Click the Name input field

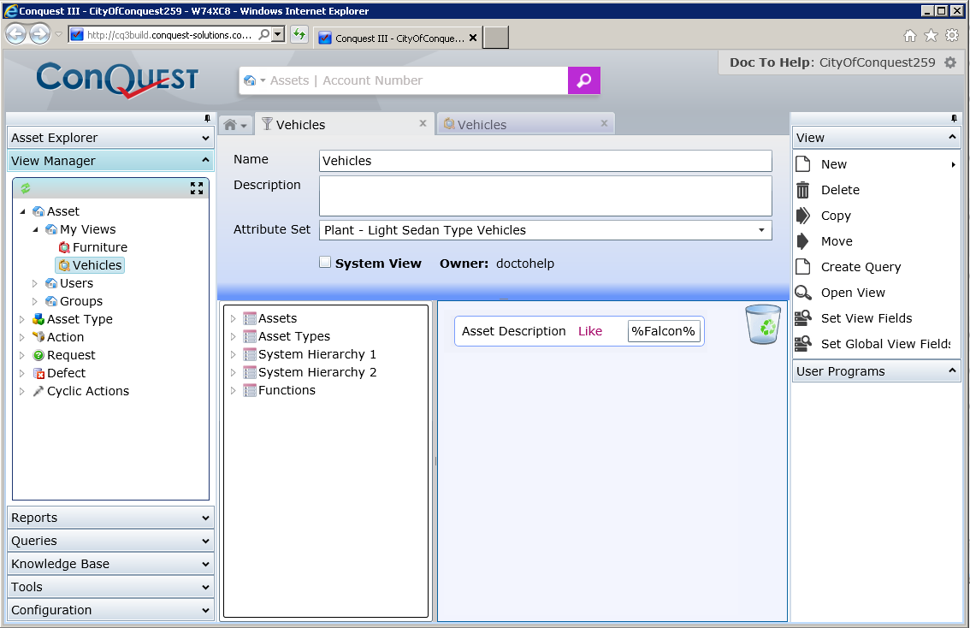point(545,161)
